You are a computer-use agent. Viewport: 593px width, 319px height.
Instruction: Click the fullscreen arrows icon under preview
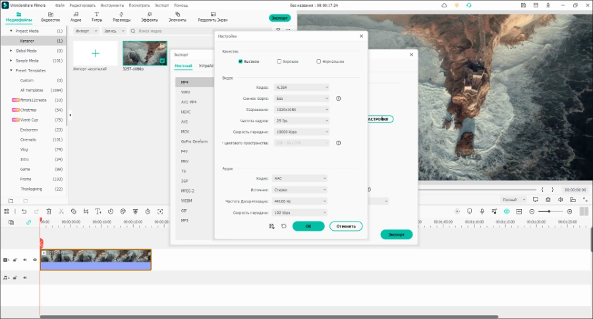(585, 200)
